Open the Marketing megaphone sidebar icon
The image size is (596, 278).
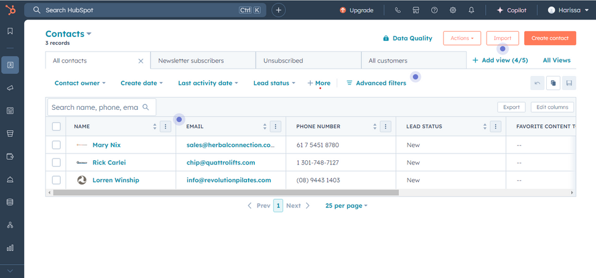tap(10, 87)
